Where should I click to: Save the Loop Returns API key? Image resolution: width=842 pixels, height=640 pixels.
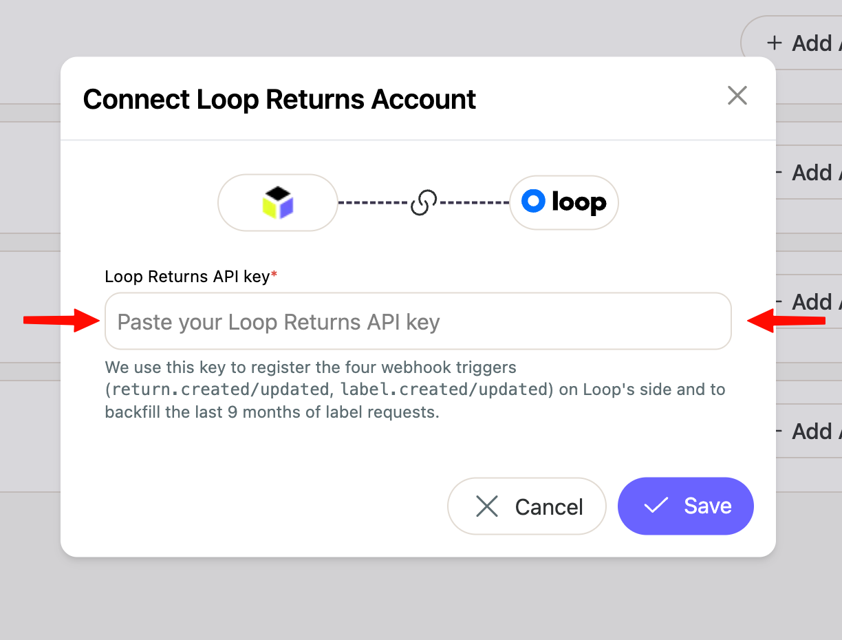point(686,506)
